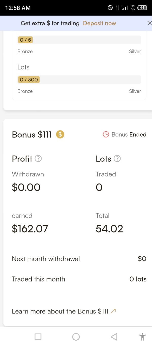Tap the gold dollar coin icon

coord(60,134)
